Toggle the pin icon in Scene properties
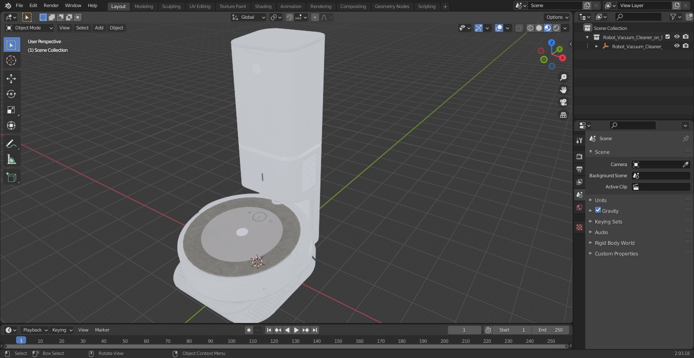The image size is (694, 358). point(685,139)
